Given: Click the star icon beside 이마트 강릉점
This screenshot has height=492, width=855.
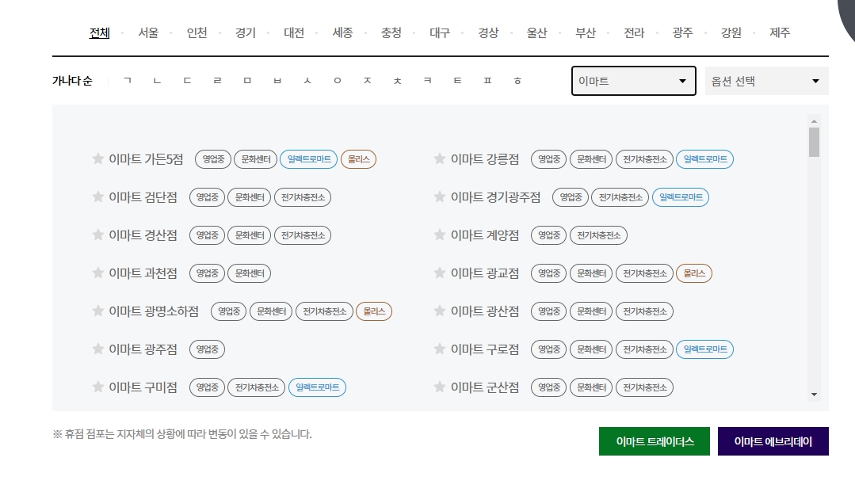Looking at the screenshot, I should [439, 158].
